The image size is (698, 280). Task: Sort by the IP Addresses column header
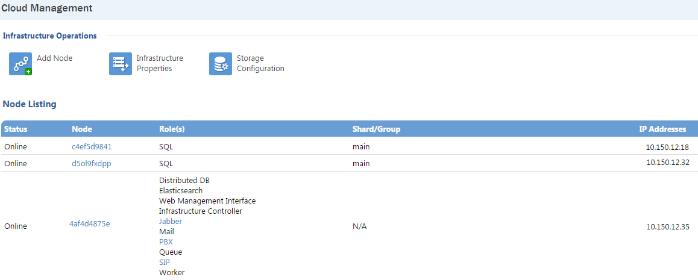pos(662,129)
